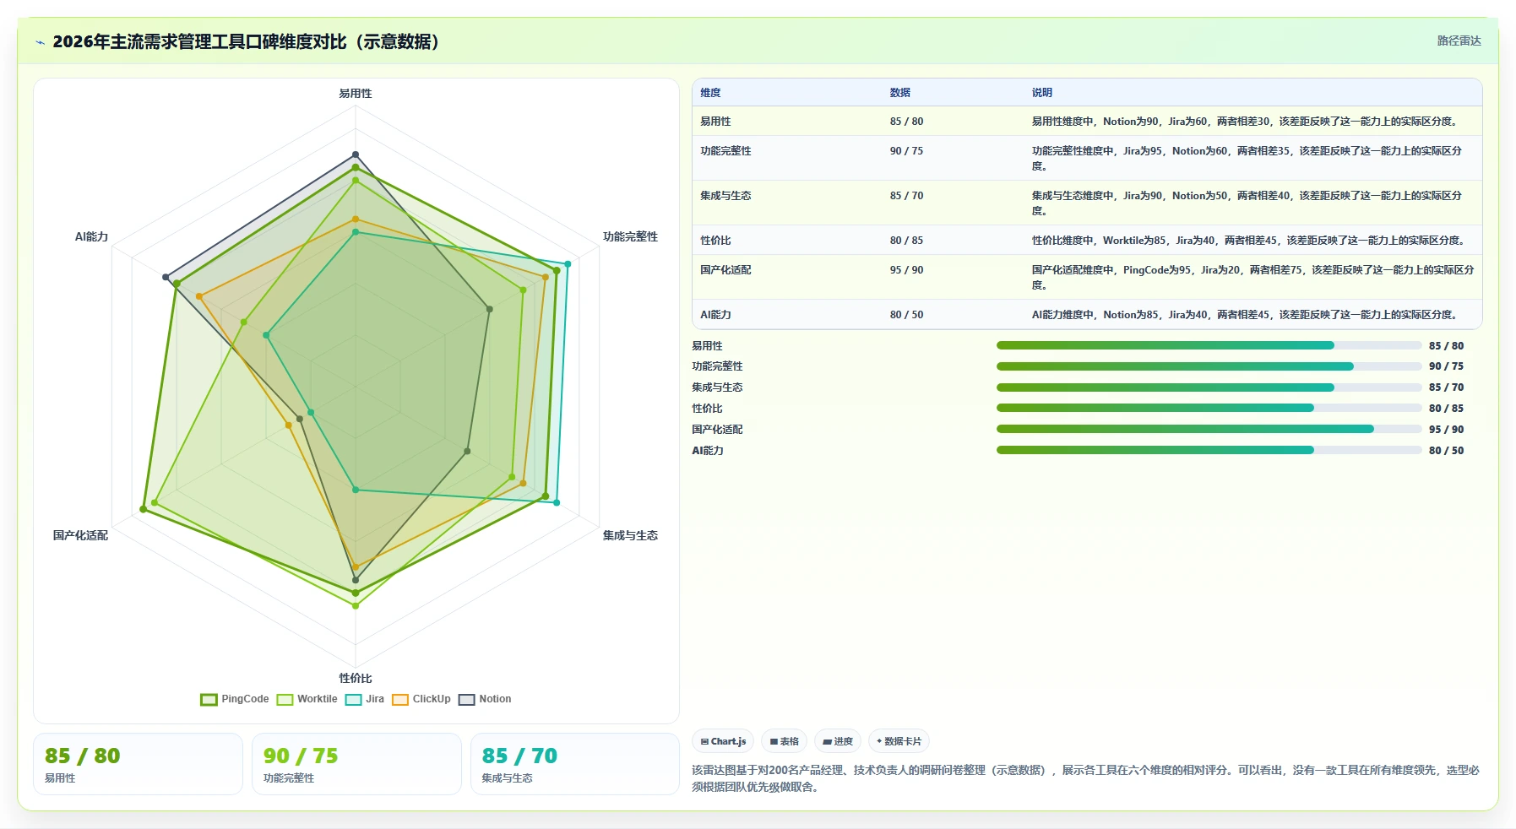Click the AI能力 axis label on radar
Viewport: 1516px width, 829px height.
coord(91,237)
